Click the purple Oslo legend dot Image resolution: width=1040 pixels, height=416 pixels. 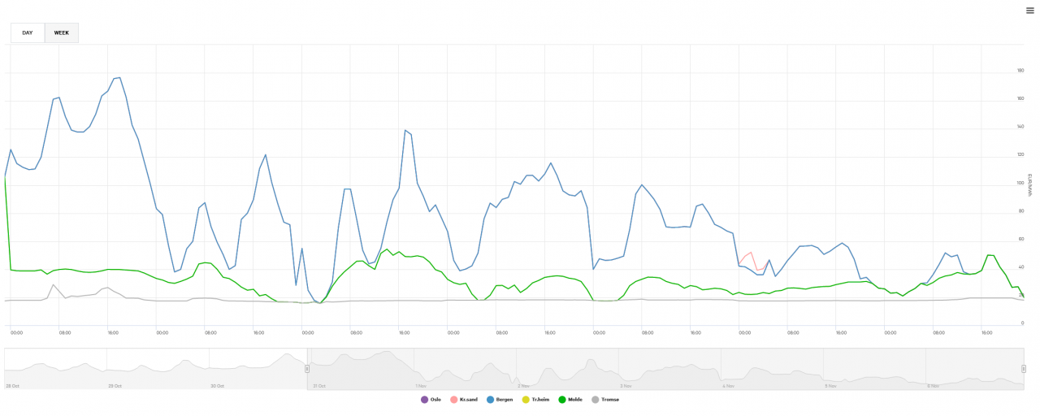(x=424, y=400)
